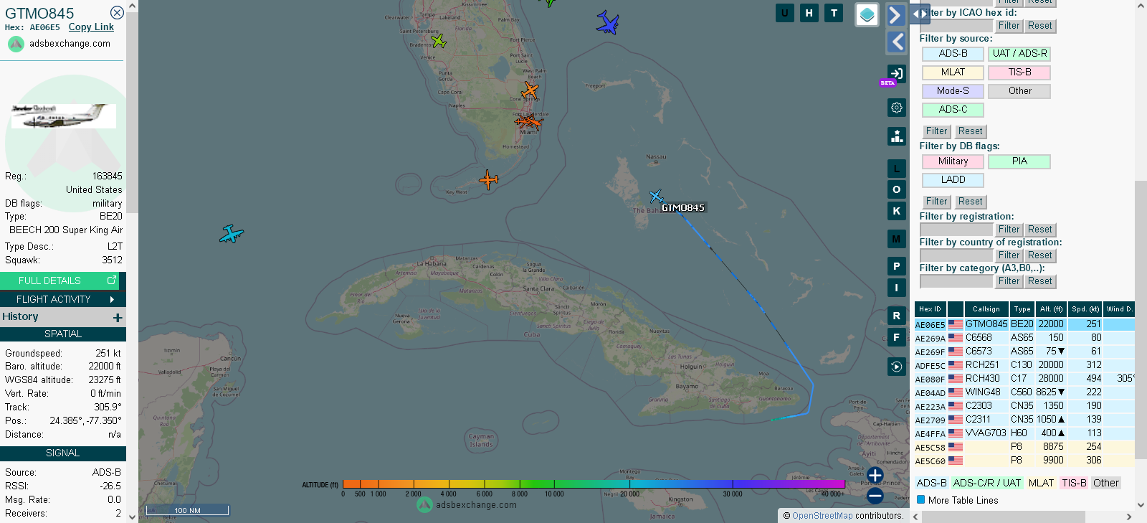Screen dimensions: 1147x523
Task: Click Reset button for category filter
Action: tap(1040, 281)
